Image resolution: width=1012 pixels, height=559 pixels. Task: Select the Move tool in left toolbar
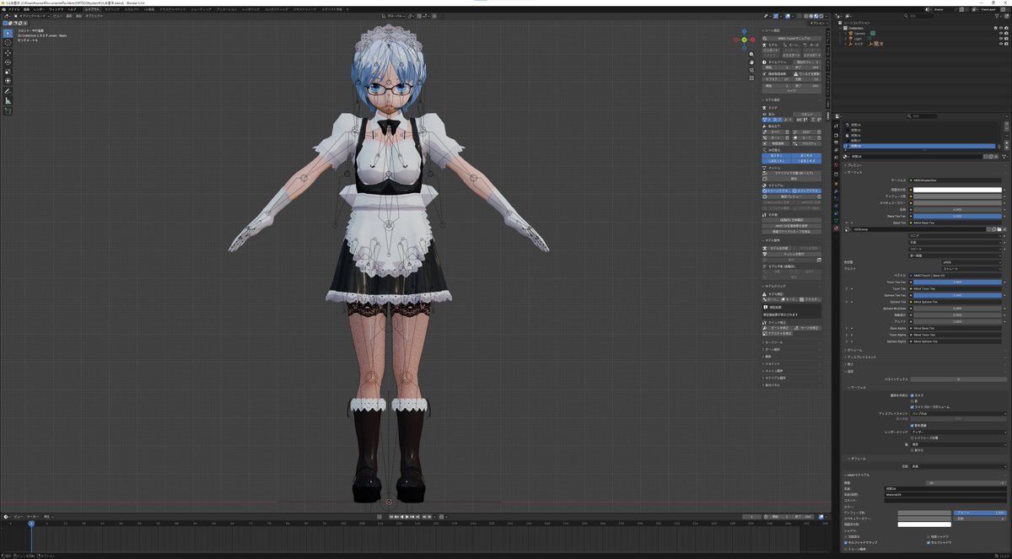tap(8, 53)
